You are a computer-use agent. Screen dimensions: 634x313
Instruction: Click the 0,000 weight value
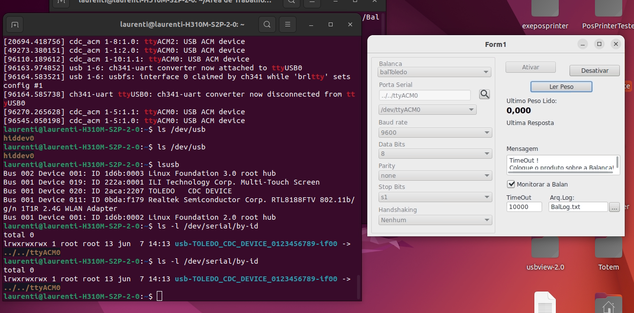pyautogui.click(x=519, y=111)
